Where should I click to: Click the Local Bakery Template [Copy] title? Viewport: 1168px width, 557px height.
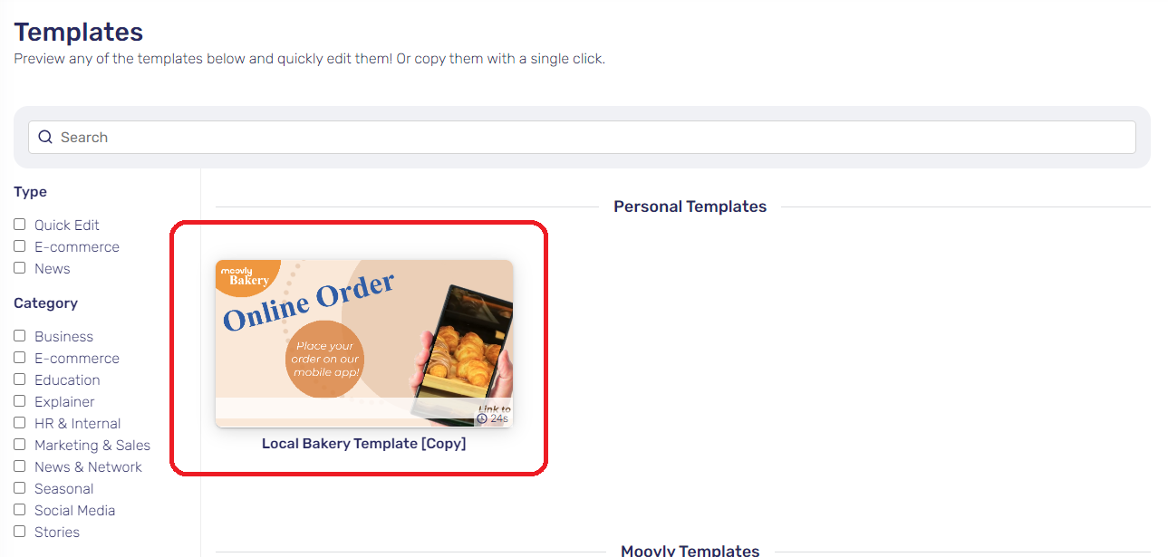point(364,444)
